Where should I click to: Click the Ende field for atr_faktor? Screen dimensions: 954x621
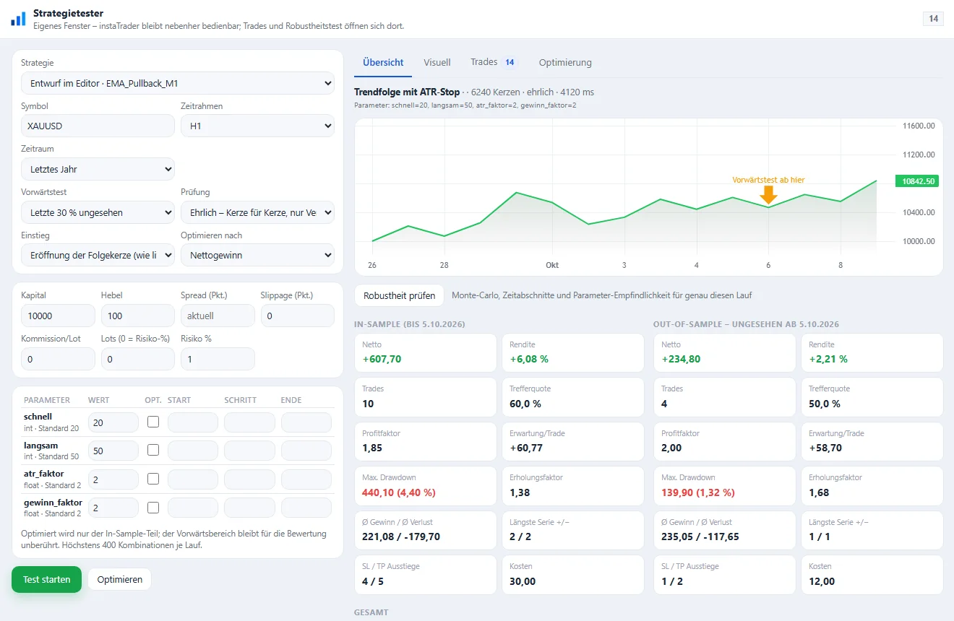306,479
